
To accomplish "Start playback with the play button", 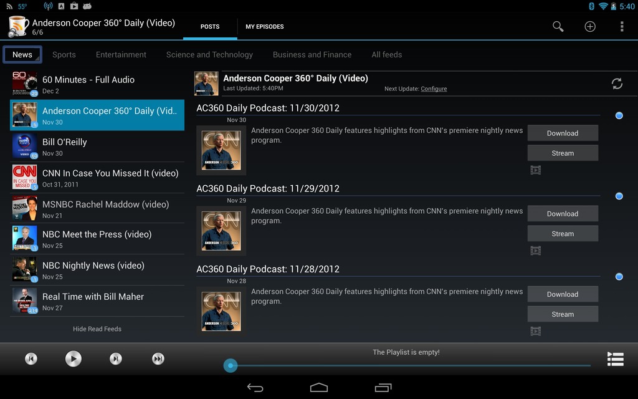I will coord(74,358).
